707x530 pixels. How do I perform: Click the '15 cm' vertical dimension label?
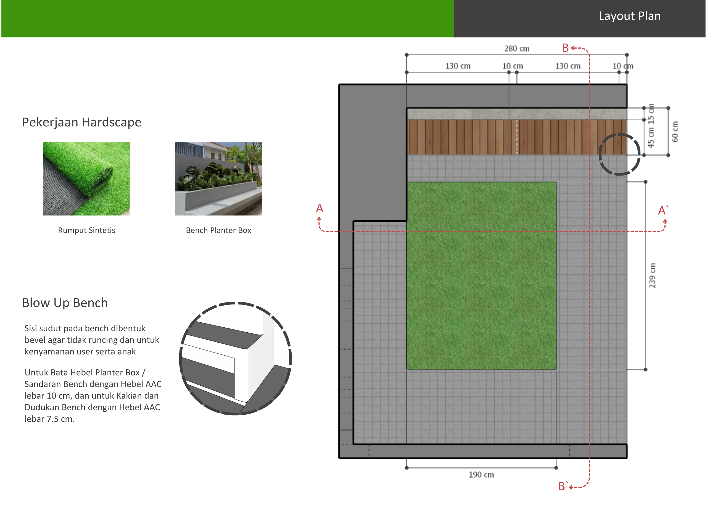pyautogui.click(x=651, y=114)
